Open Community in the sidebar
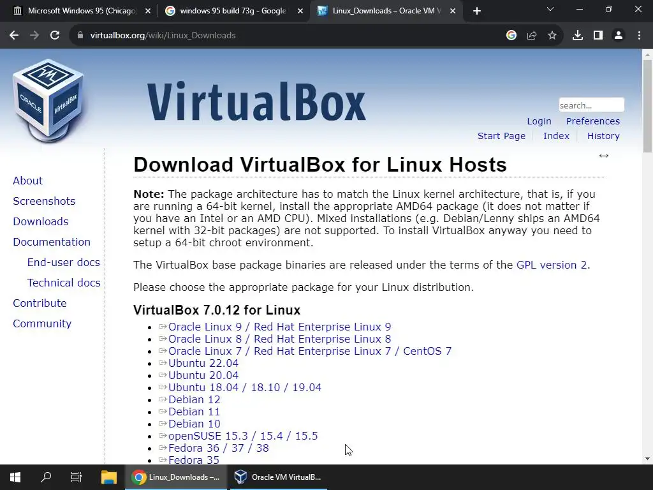Image resolution: width=653 pixels, height=490 pixels. (42, 323)
